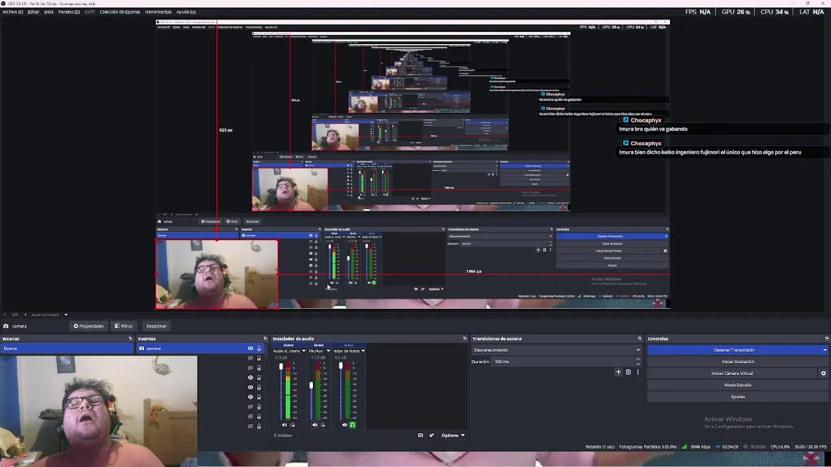This screenshot has width=831, height=467.
Task: Decrease the transition Duración with the down arrow
Action: click(638, 364)
